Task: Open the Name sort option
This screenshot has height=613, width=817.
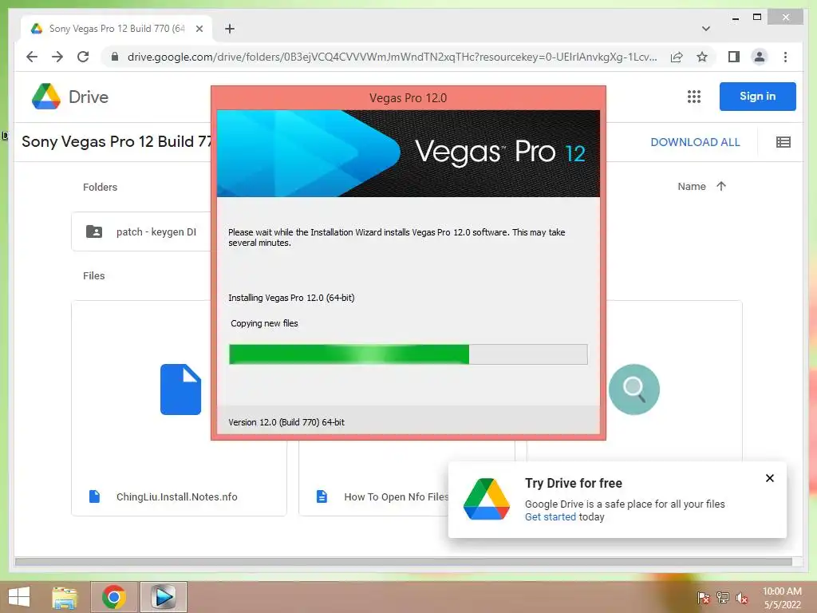Action: (692, 187)
